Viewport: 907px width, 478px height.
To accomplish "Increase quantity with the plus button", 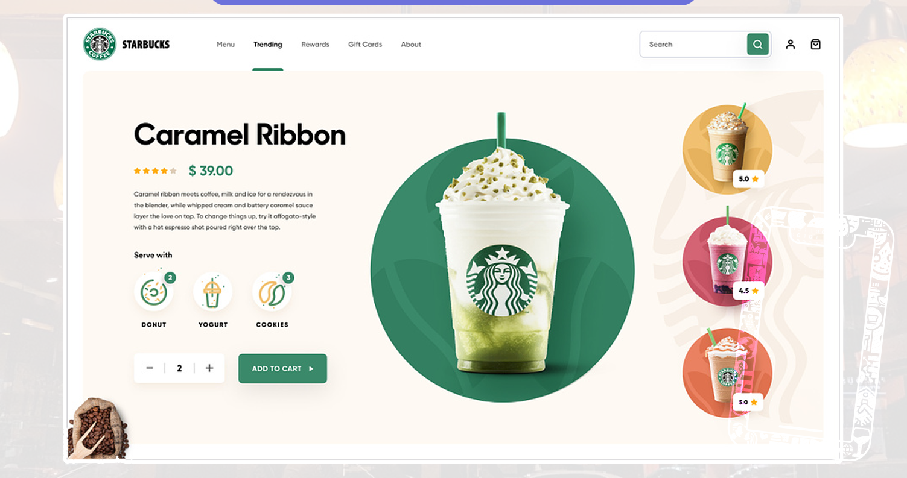I will [x=209, y=368].
